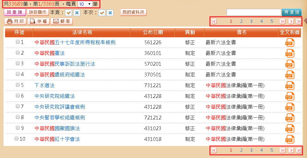307x158 pixels.
Task: Go to page 3 in top pagination
Action: click(251, 21)
